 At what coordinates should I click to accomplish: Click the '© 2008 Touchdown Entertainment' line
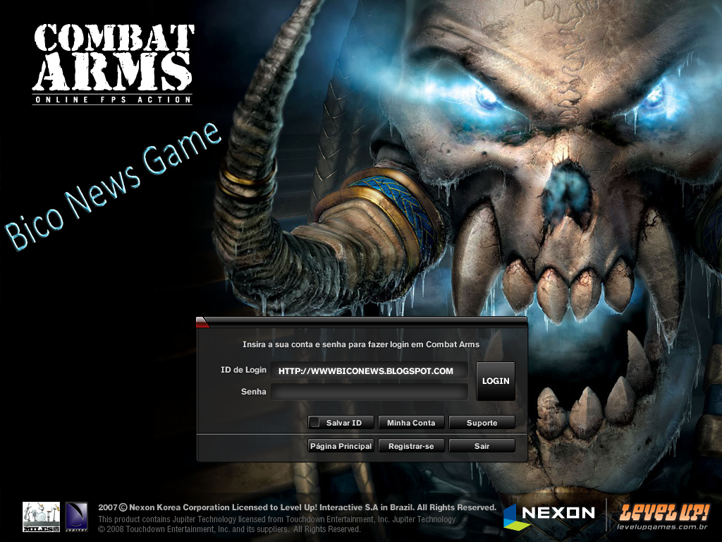(229, 529)
